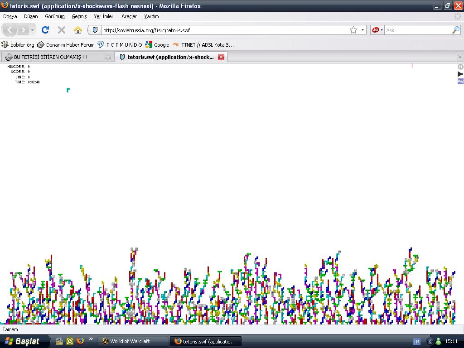Open the Geçmiş menu

pos(79,16)
